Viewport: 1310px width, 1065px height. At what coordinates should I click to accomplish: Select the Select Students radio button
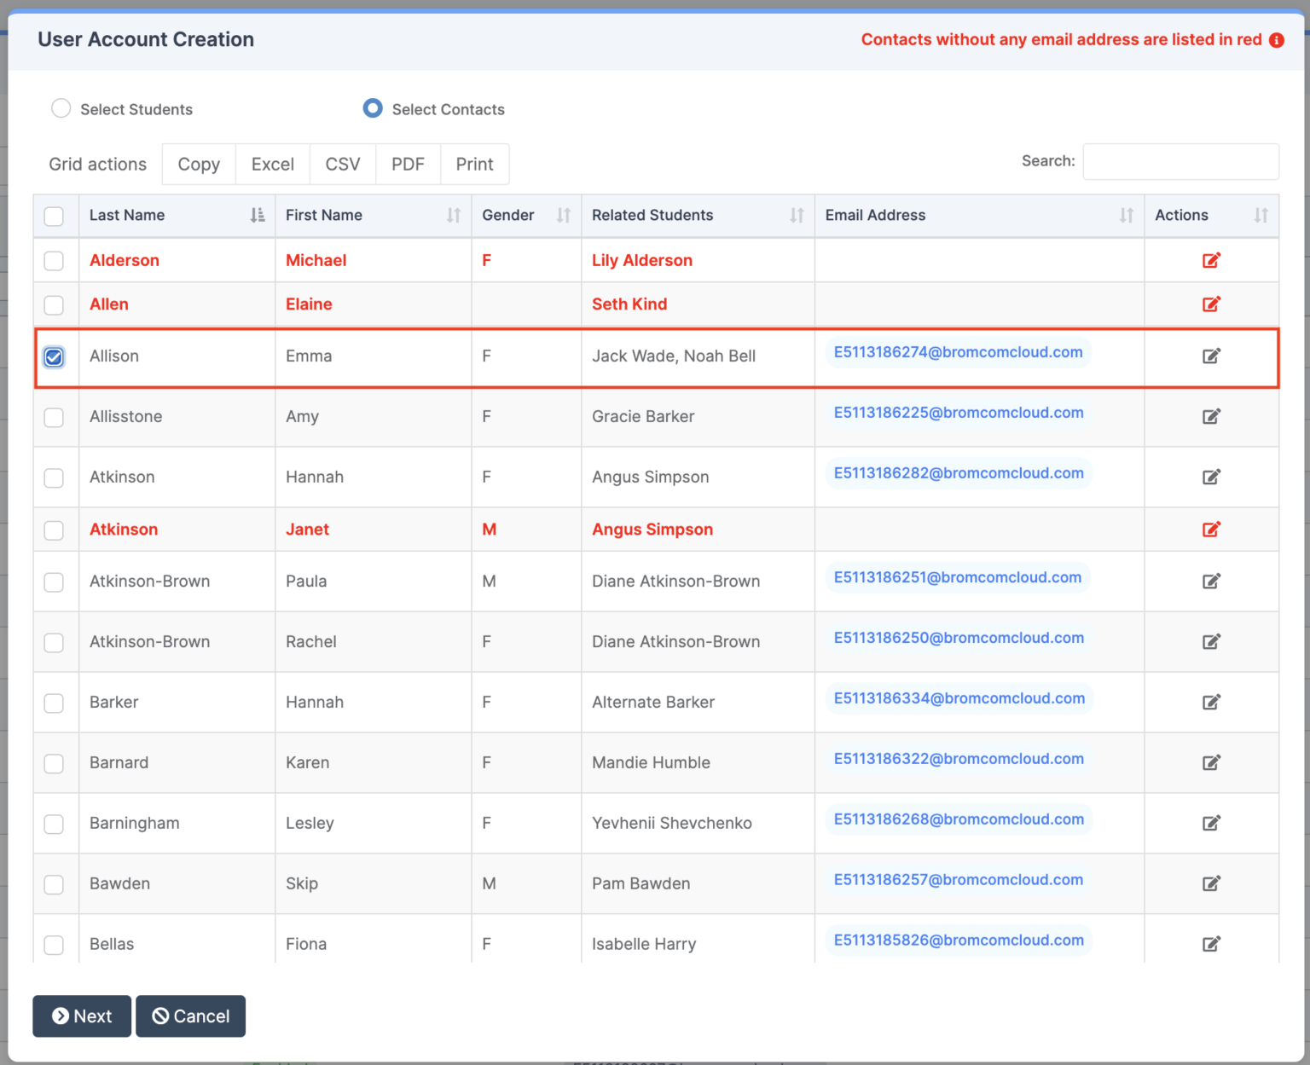click(61, 108)
